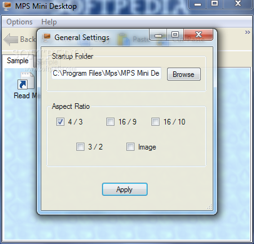Screen dimensions: 254x244
Task: Open the Options menu
Action: point(19,22)
